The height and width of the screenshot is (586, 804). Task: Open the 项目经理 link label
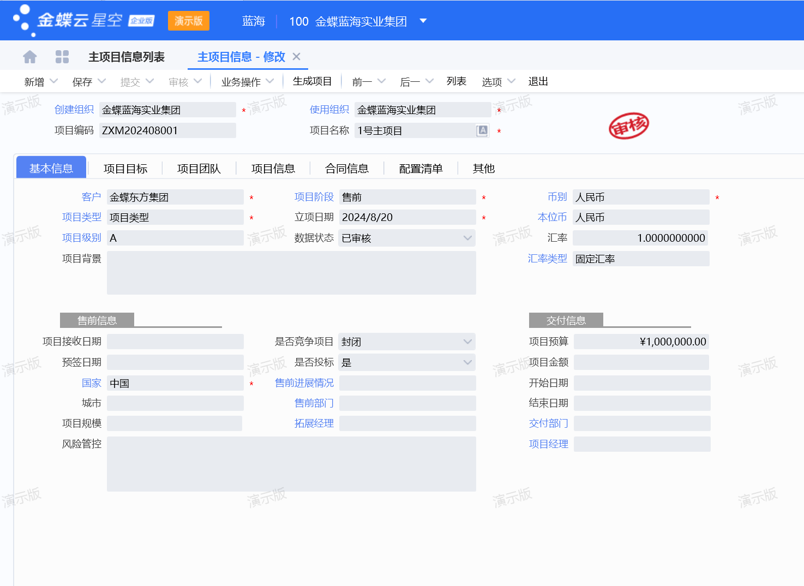tap(549, 444)
